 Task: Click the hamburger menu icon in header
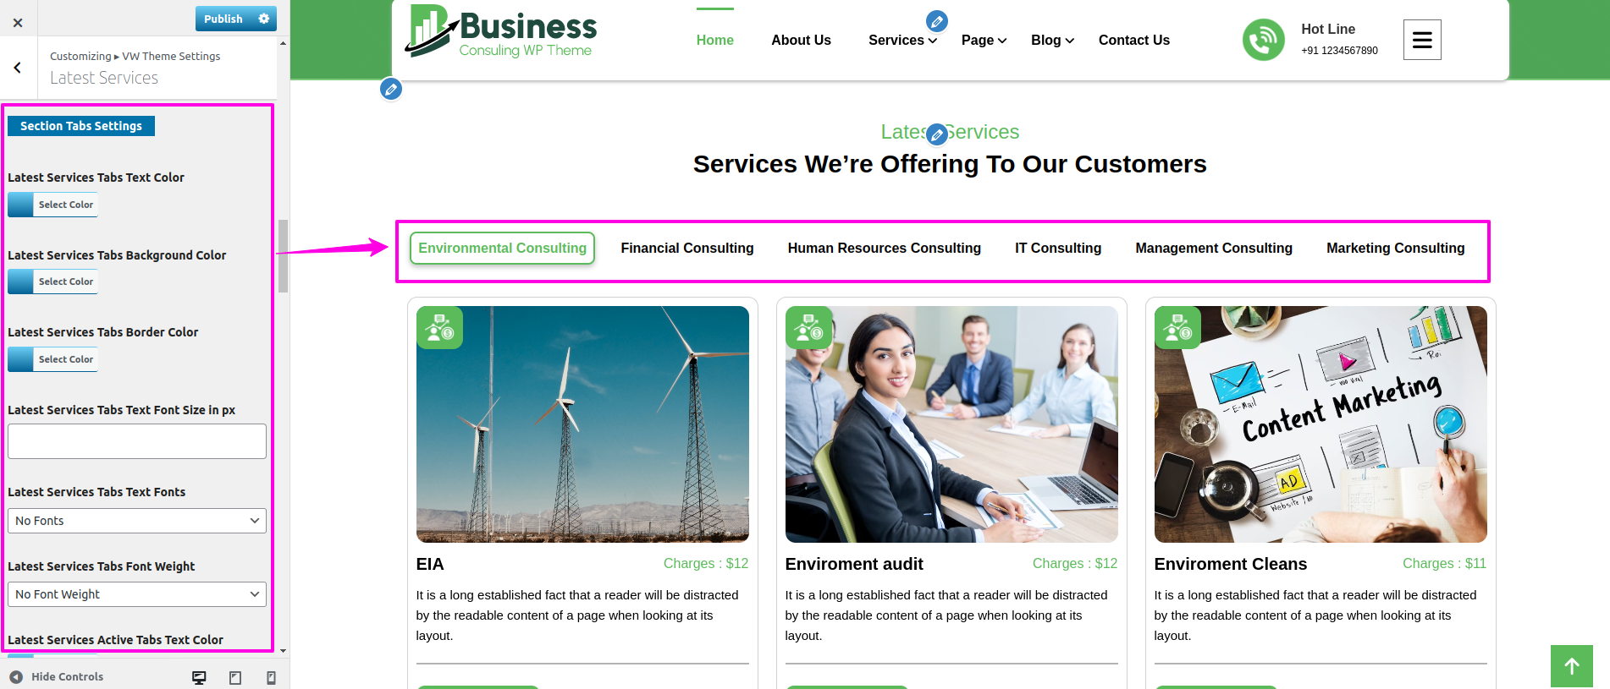1422,40
